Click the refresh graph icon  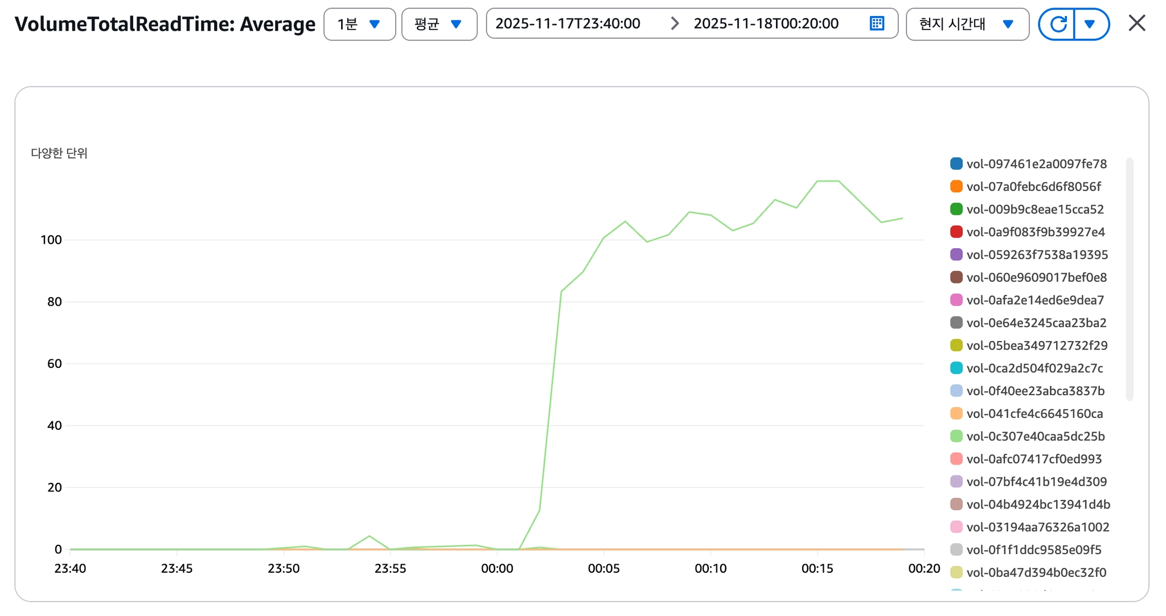(1057, 24)
